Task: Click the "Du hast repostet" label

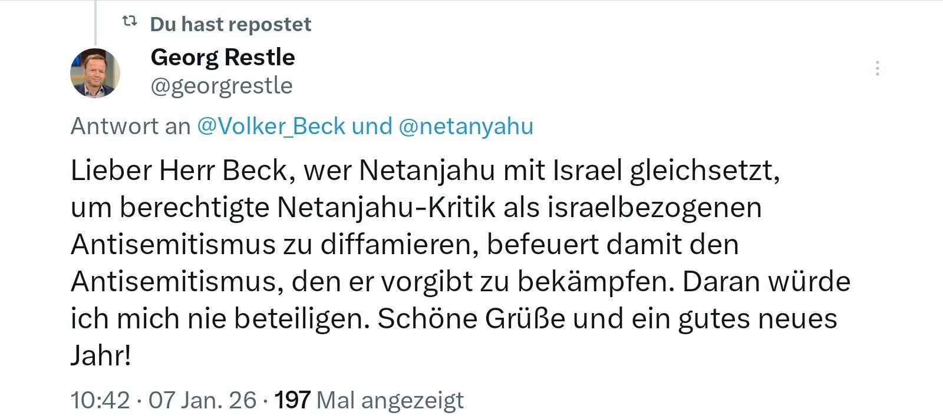Action: (x=230, y=24)
